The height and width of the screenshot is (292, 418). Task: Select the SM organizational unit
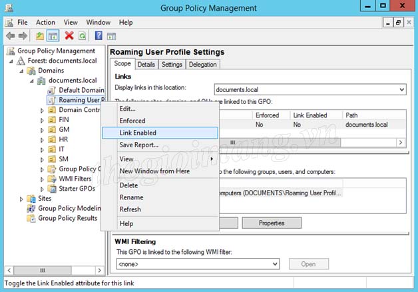pyautogui.click(x=63, y=159)
